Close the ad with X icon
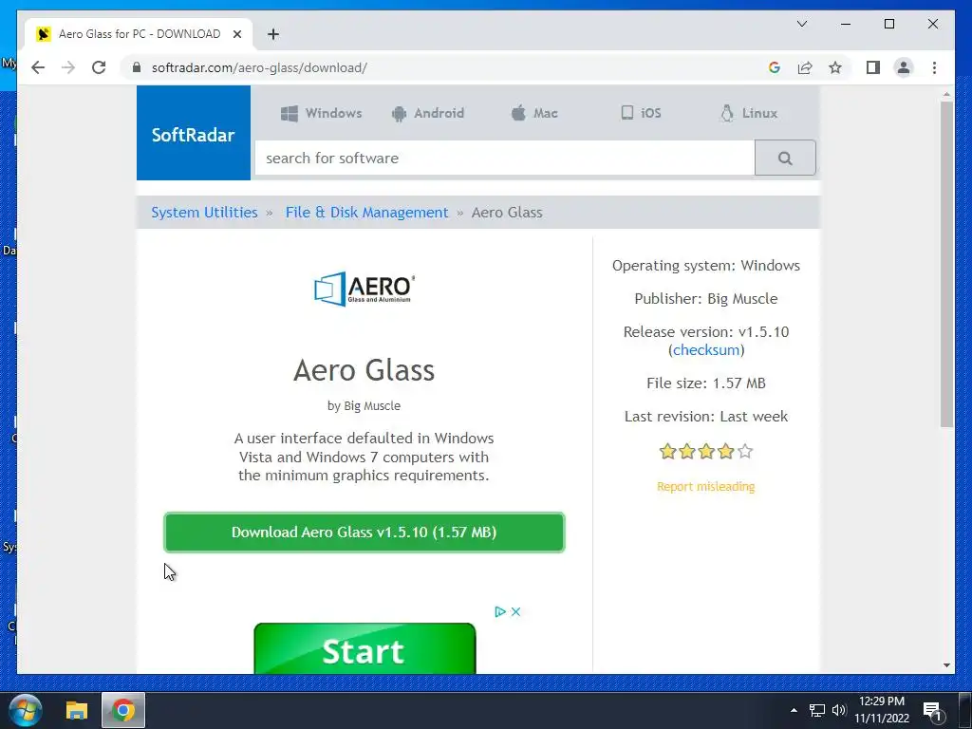Viewport: 972px width, 729px height. point(515,612)
